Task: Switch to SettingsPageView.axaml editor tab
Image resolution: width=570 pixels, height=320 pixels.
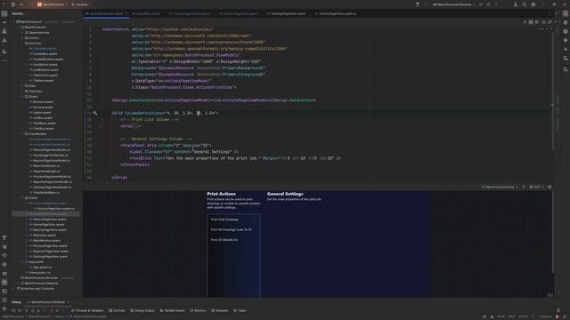Action: click(286, 13)
